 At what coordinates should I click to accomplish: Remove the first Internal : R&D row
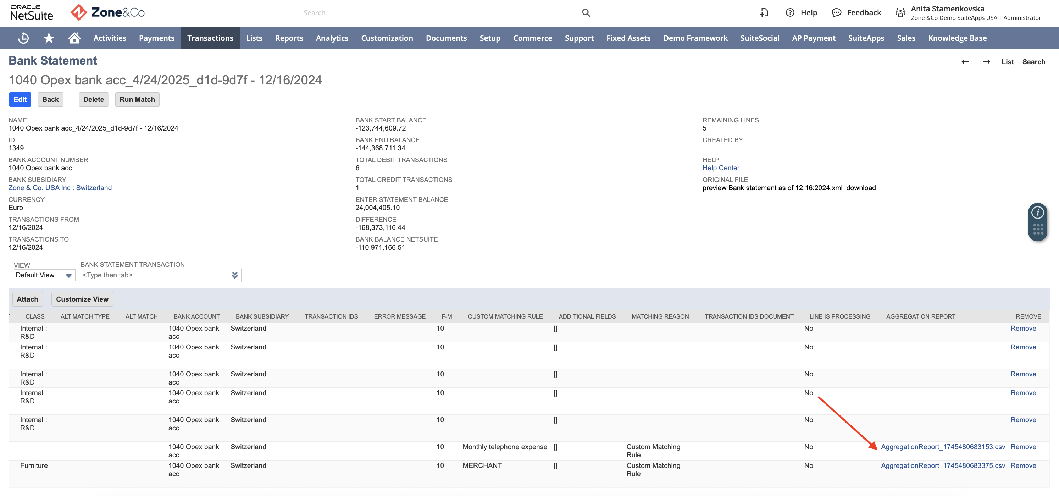(1023, 328)
